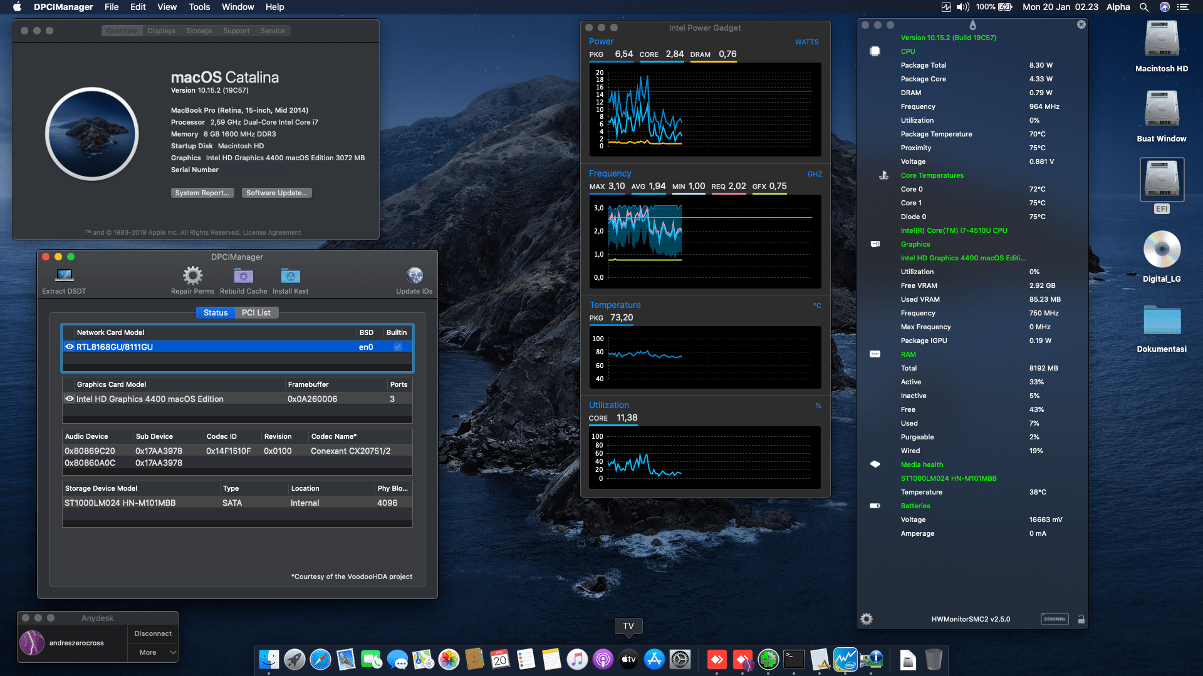Click the Update IDs globe icon
Screen dimensions: 1203x676
pos(414,275)
